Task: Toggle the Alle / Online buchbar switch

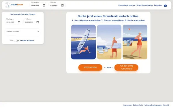Action: [x=17, y=41]
